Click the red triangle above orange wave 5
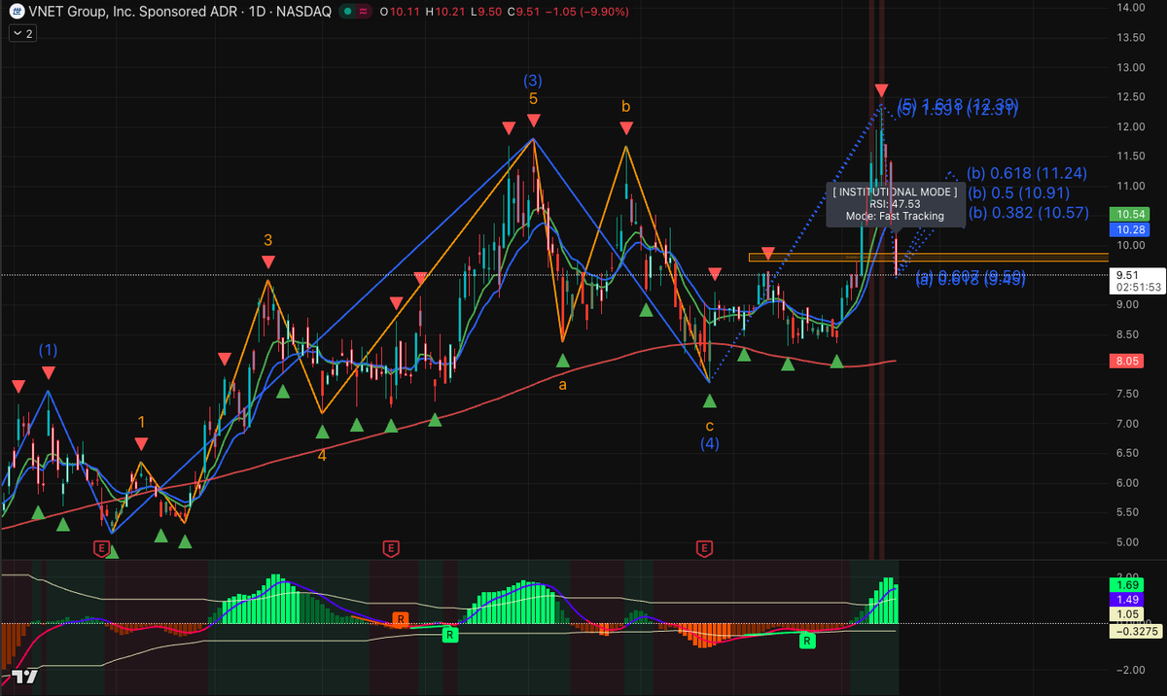 pos(534,120)
